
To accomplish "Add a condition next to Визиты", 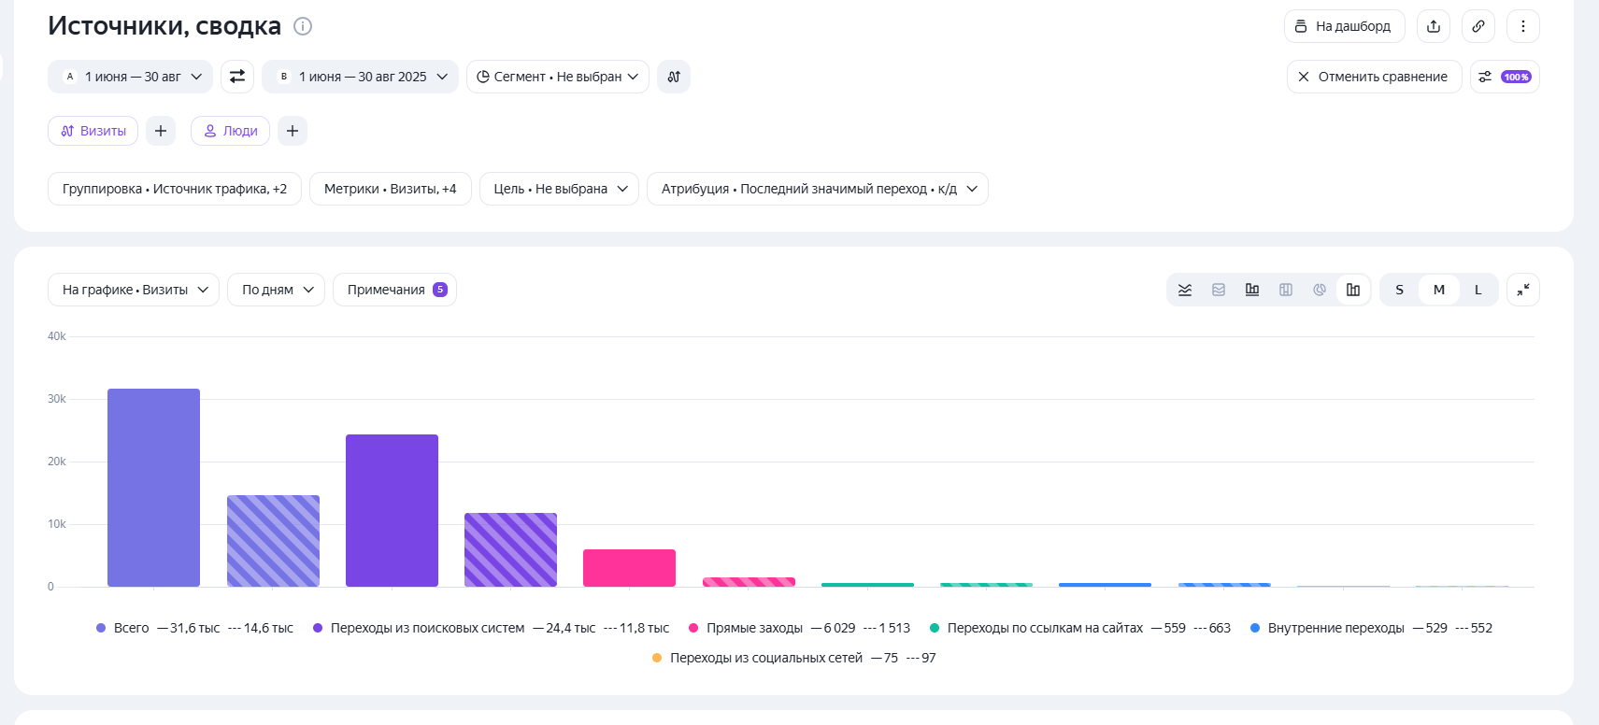I will coord(161,131).
